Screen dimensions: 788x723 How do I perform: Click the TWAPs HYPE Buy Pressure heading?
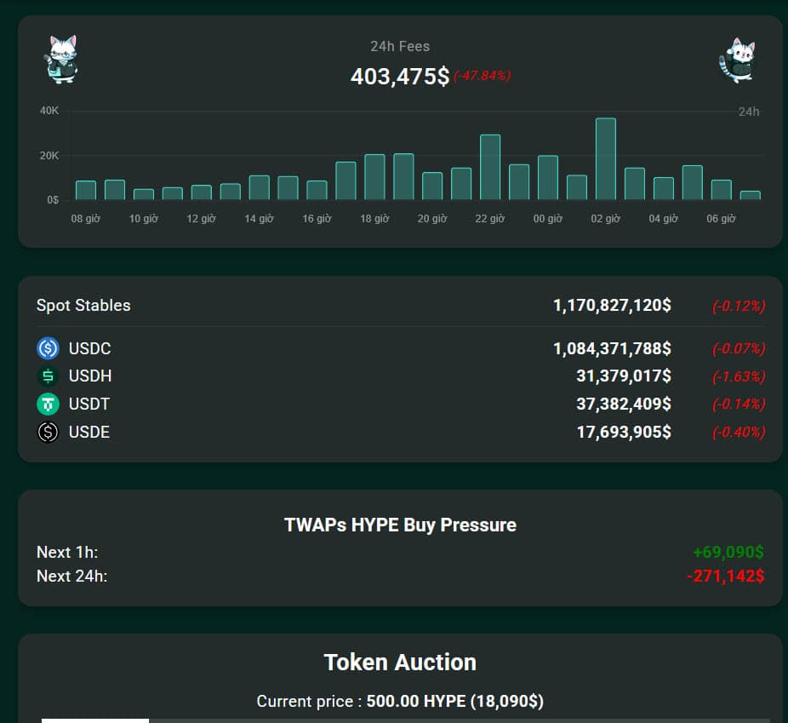click(x=400, y=525)
